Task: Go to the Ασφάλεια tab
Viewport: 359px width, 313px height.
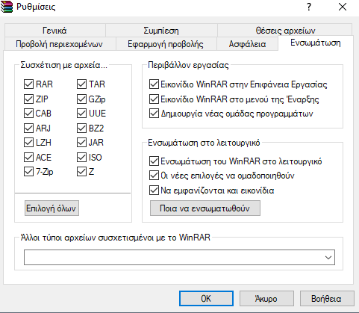Action: click(247, 44)
